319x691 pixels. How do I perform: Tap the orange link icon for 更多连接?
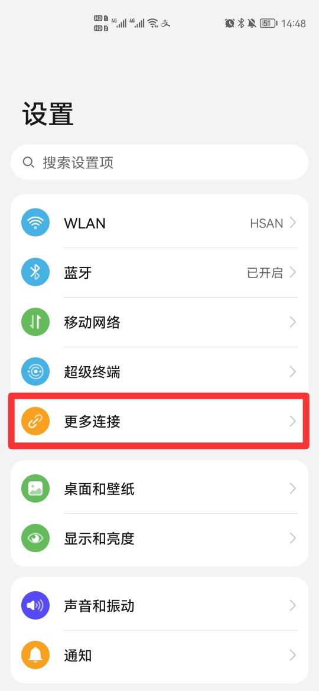click(x=35, y=422)
